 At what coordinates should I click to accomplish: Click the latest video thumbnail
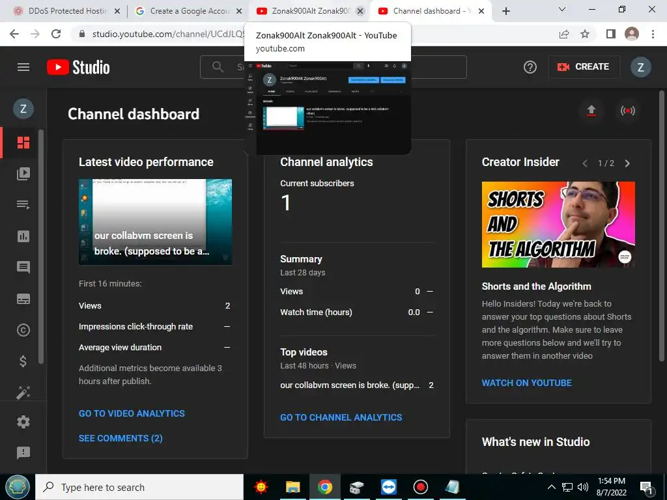pos(155,222)
